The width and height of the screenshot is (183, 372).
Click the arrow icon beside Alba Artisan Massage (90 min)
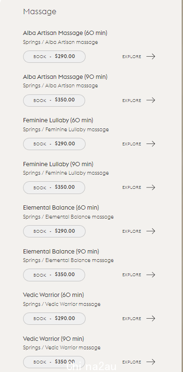(x=151, y=100)
